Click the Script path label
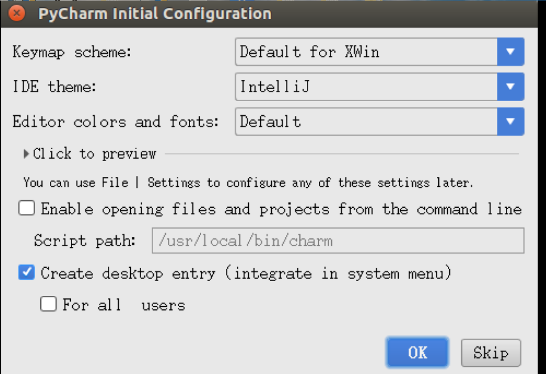Screen dimensions: 546x374 click(x=85, y=241)
